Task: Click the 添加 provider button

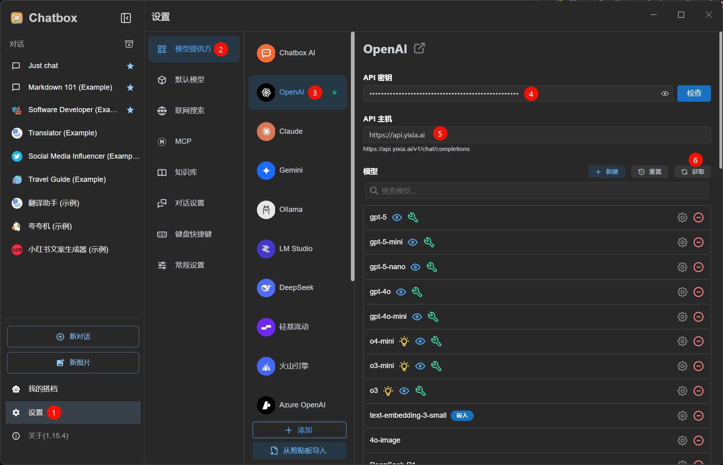Action: pyautogui.click(x=300, y=430)
